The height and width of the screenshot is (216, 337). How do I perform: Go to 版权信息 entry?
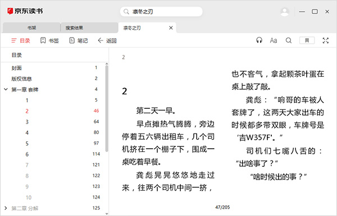[x=54, y=79]
